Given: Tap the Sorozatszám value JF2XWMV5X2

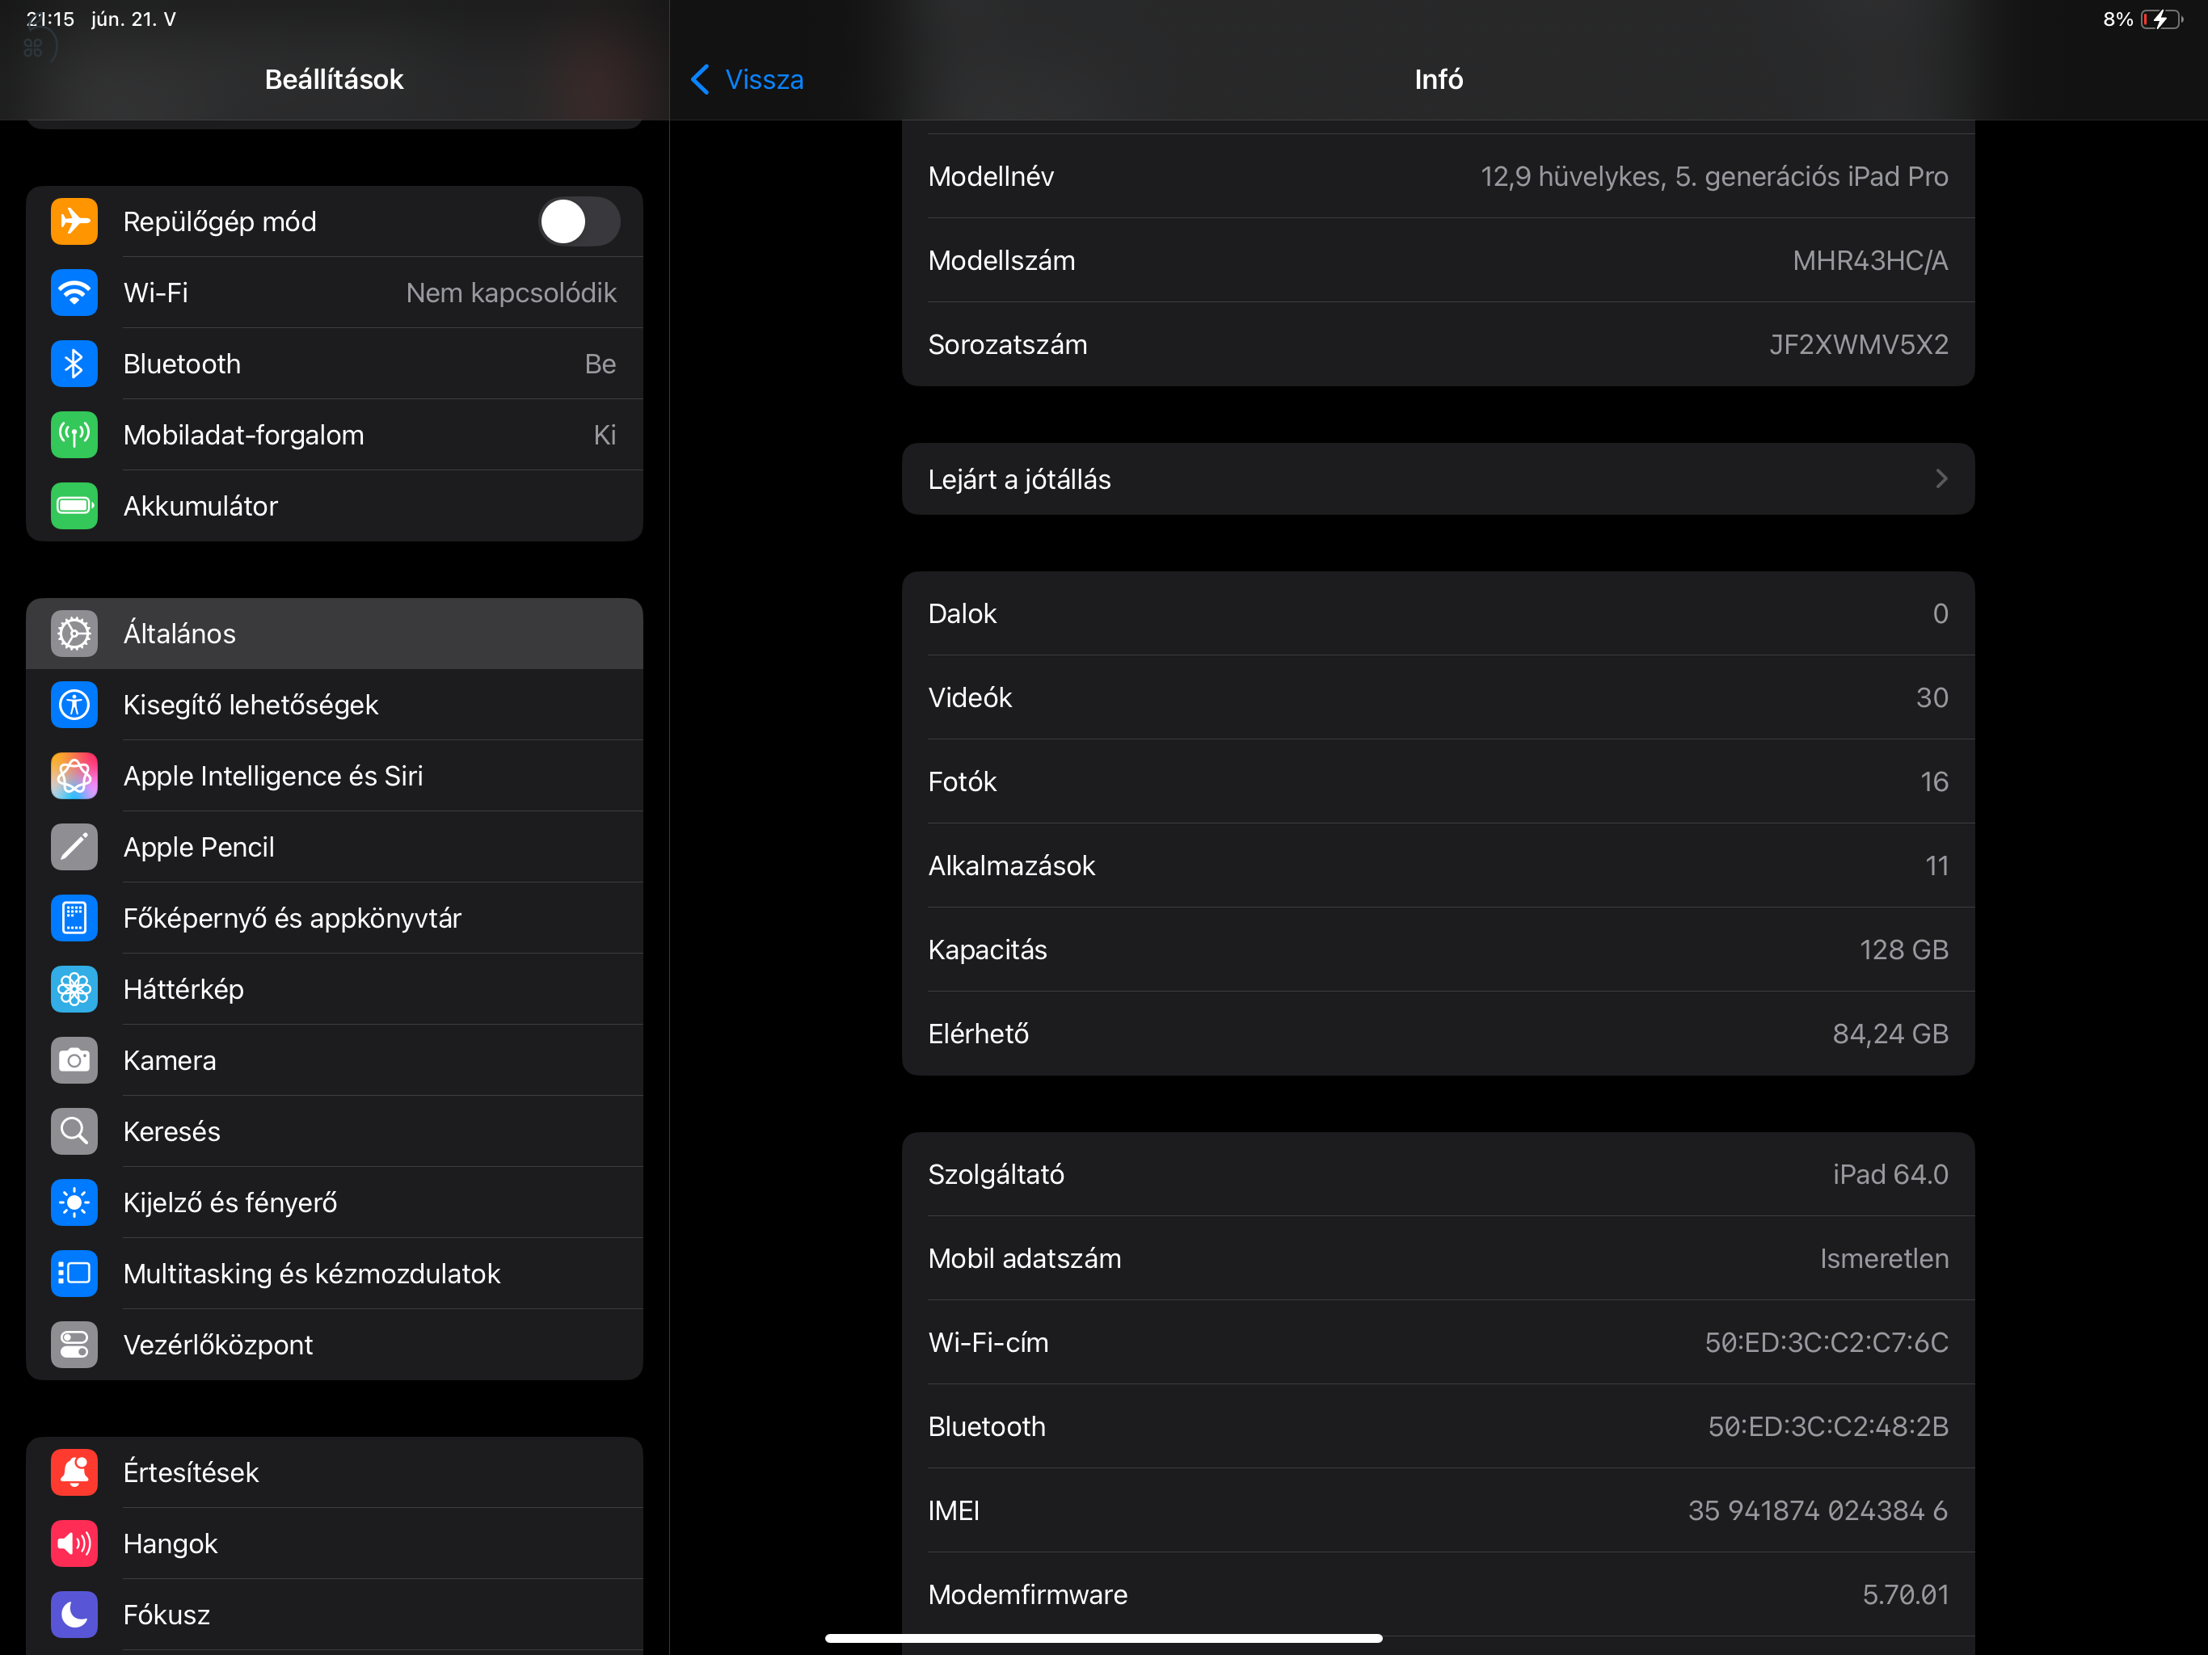Looking at the screenshot, I should pos(1859,344).
